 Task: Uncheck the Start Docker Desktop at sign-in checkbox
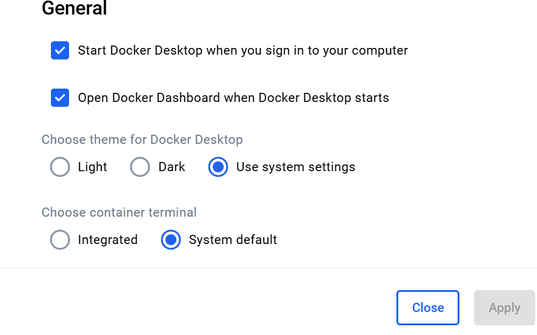click(60, 50)
